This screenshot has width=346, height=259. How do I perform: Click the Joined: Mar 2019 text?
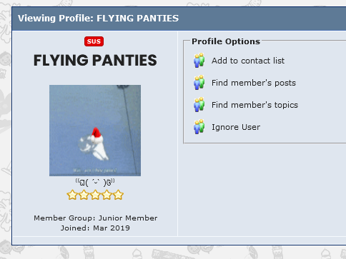(x=95, y=228)
